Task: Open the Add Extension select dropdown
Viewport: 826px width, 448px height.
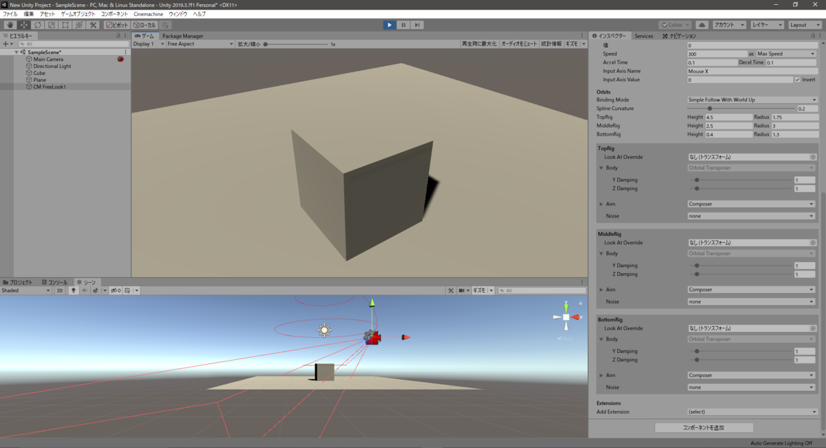Action: click(752, 412)
